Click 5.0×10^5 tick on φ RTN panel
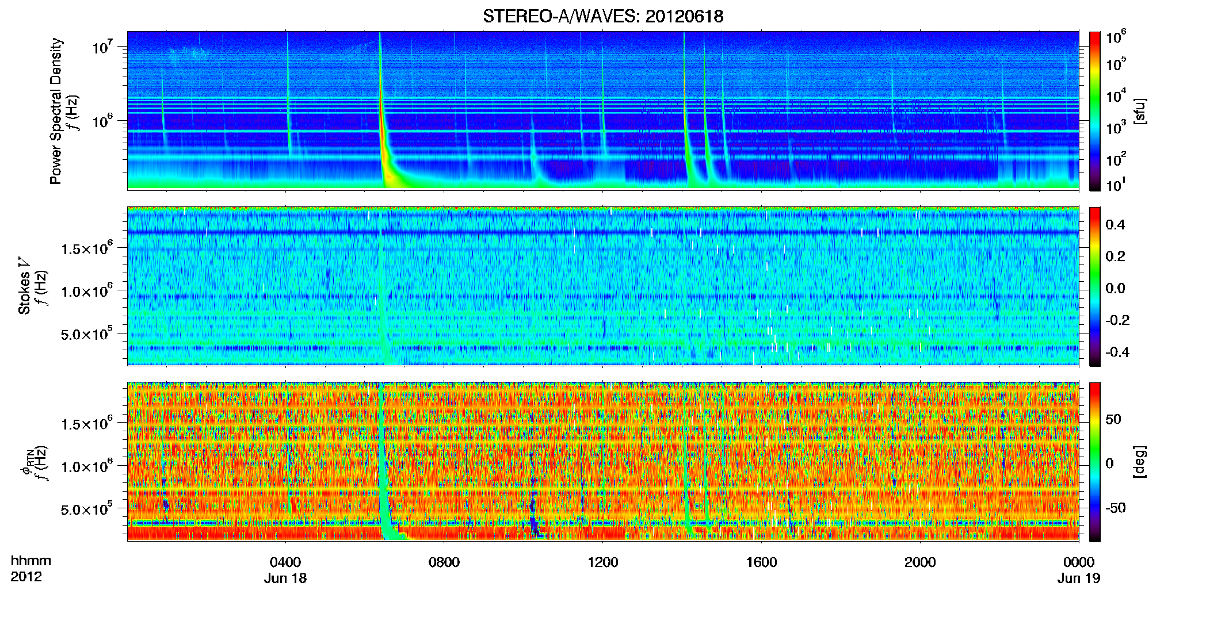Viewport: 1206px width, 621px height. 87,509
